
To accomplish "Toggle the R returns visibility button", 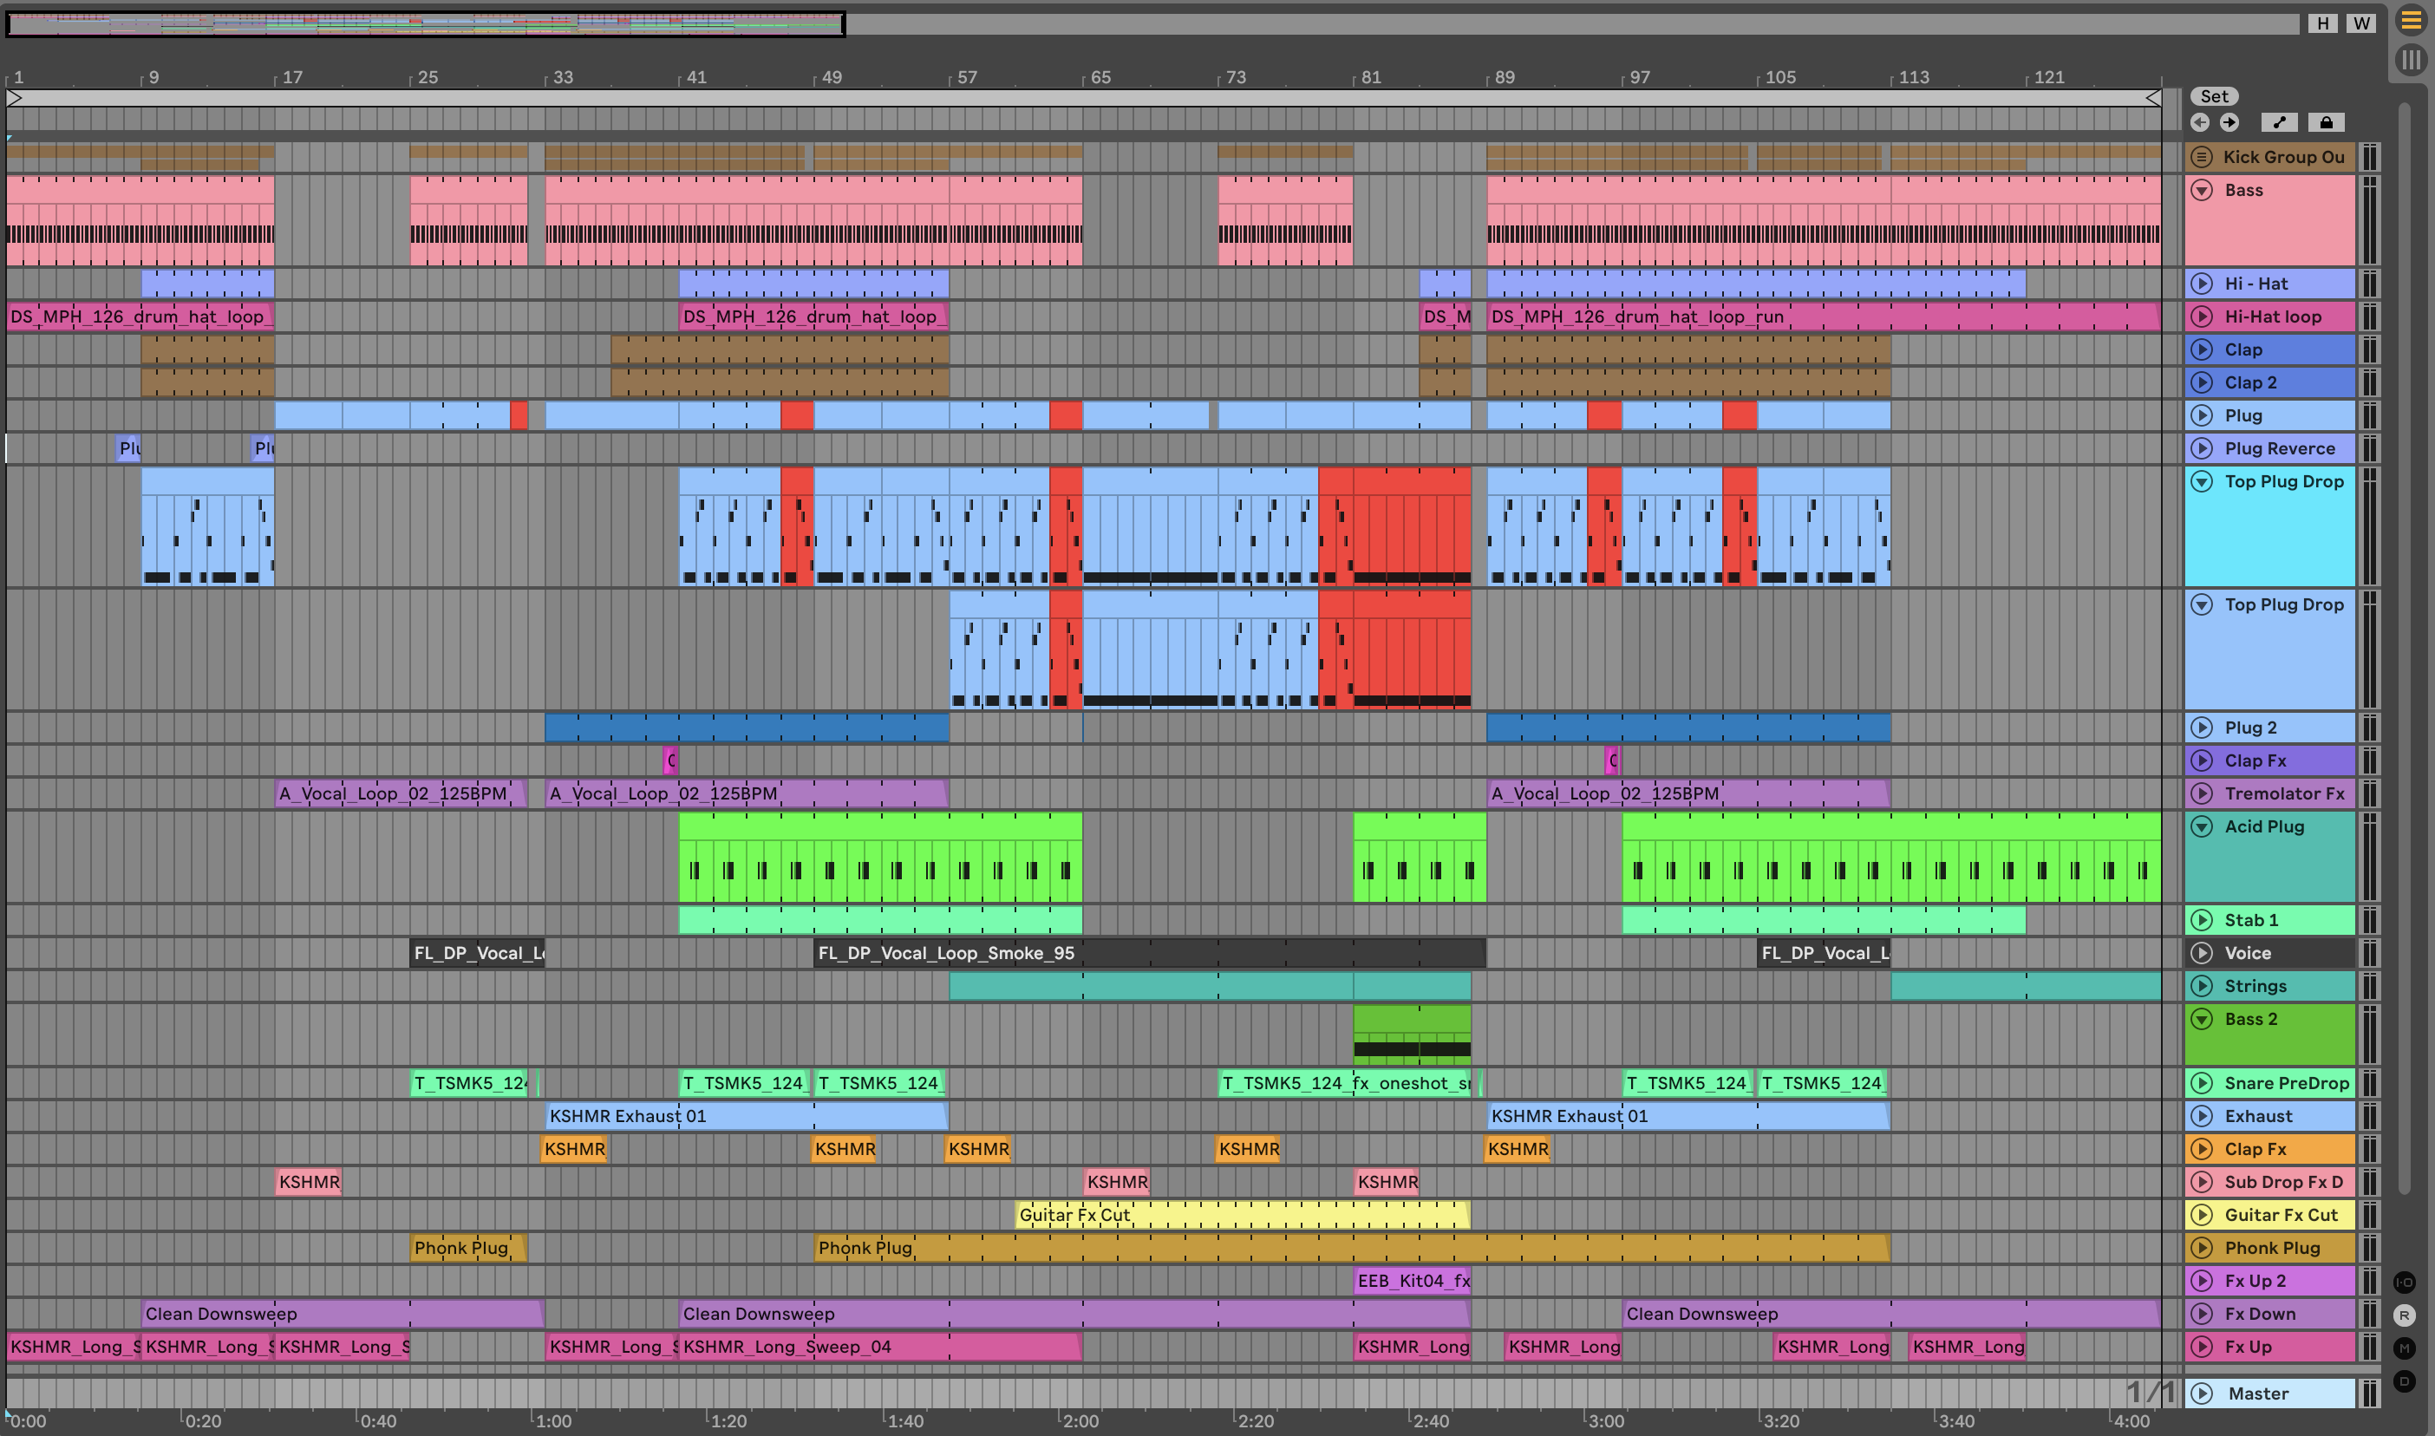I will click(2404, 1315).
